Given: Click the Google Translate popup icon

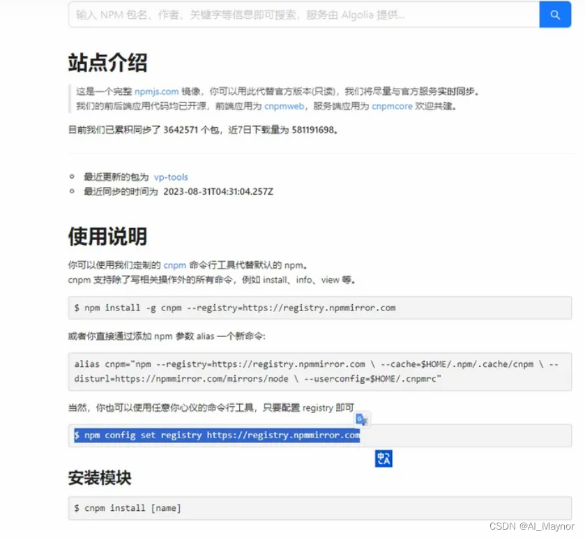Looking at the screenshot, I should (361, 419).
